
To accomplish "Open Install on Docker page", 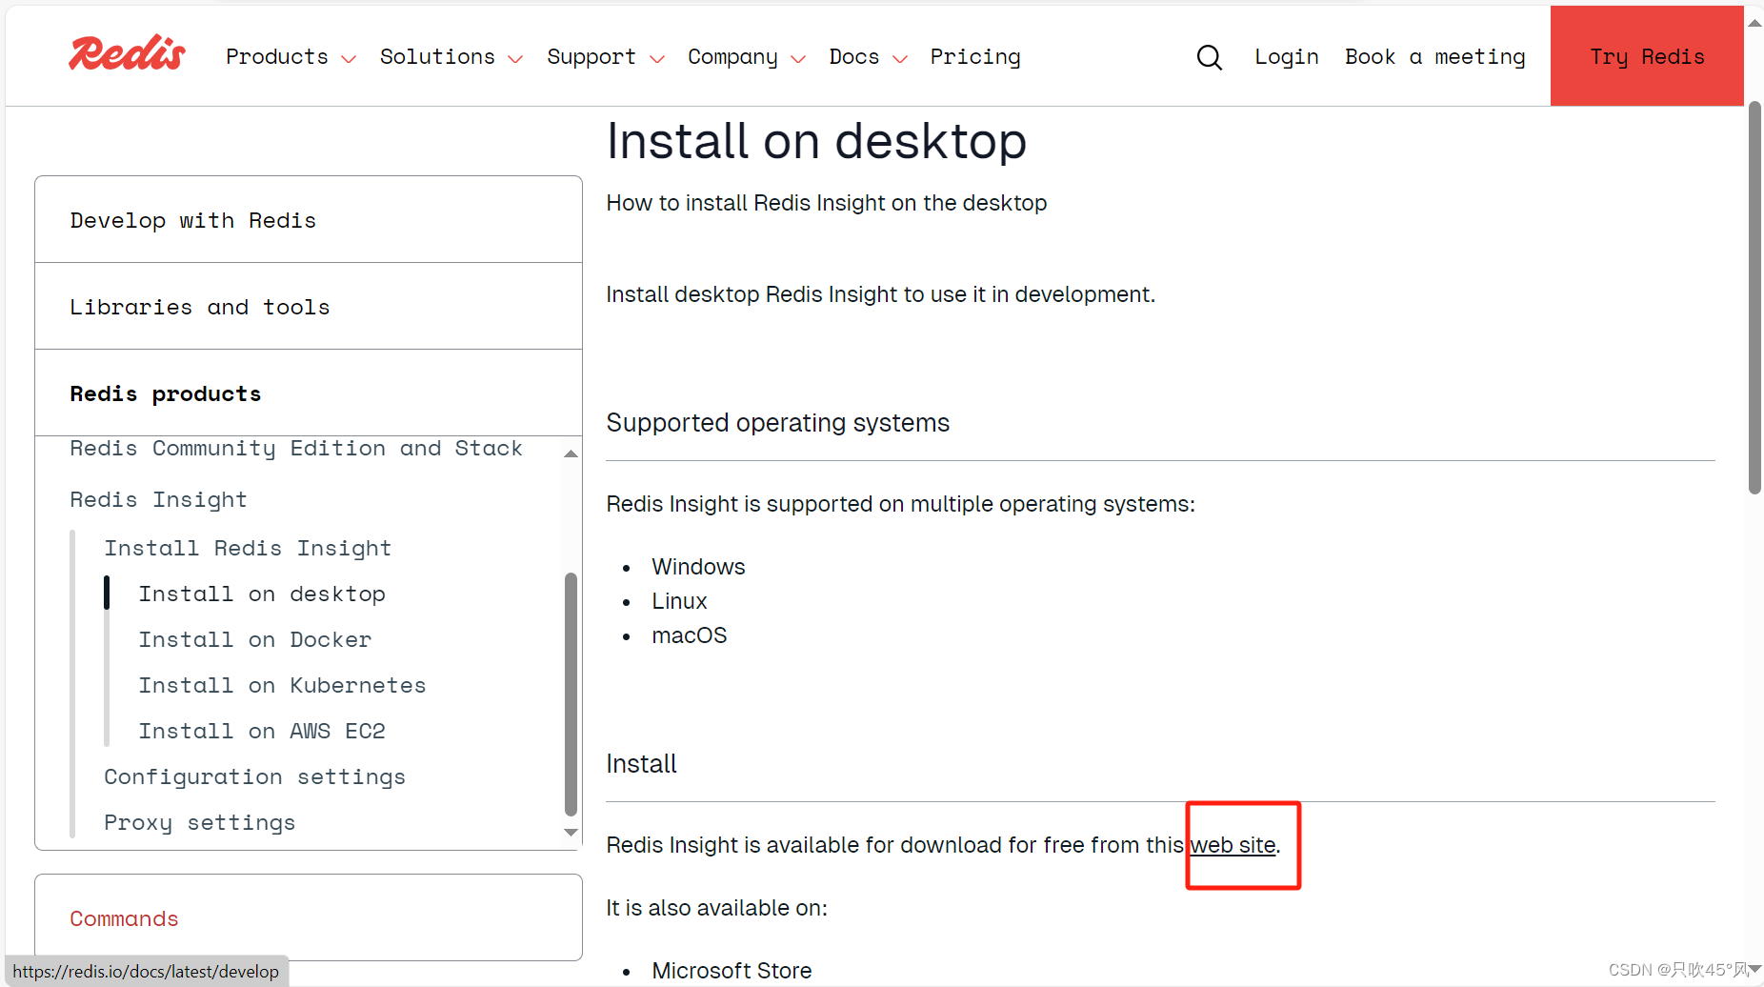I will (x=255, y=639).
